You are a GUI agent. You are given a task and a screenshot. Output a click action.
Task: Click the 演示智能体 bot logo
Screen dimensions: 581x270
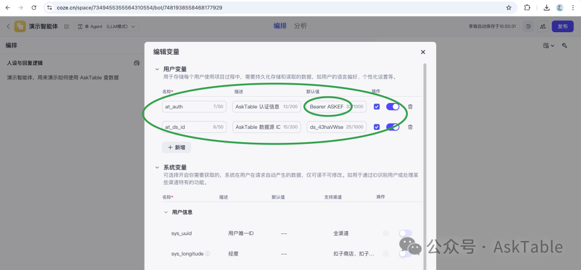(20, 26)
